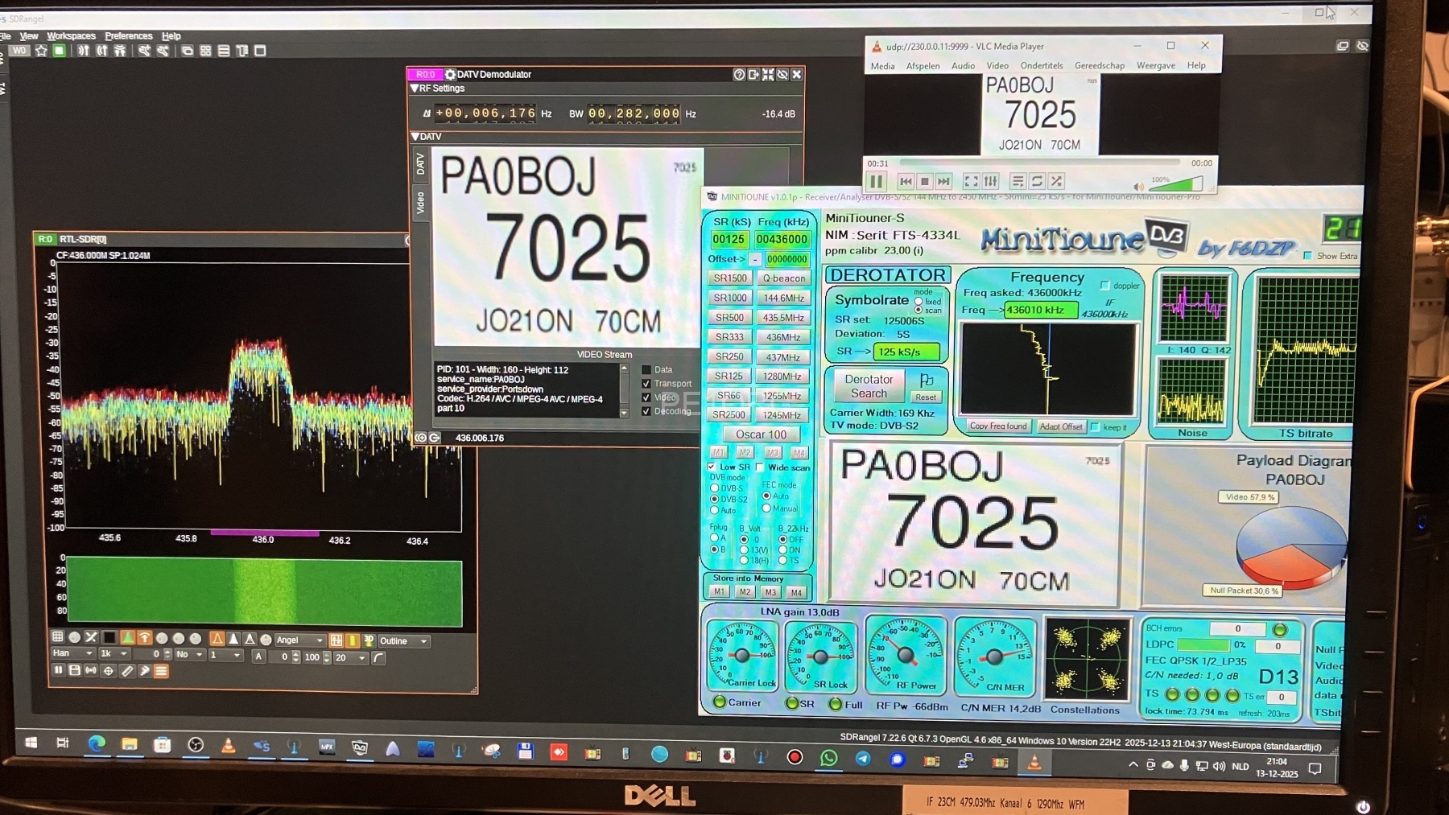Screen dimensions: 1449x815
Task: Open the Workspaces menu in SDRangel
Action: point(71,36)
